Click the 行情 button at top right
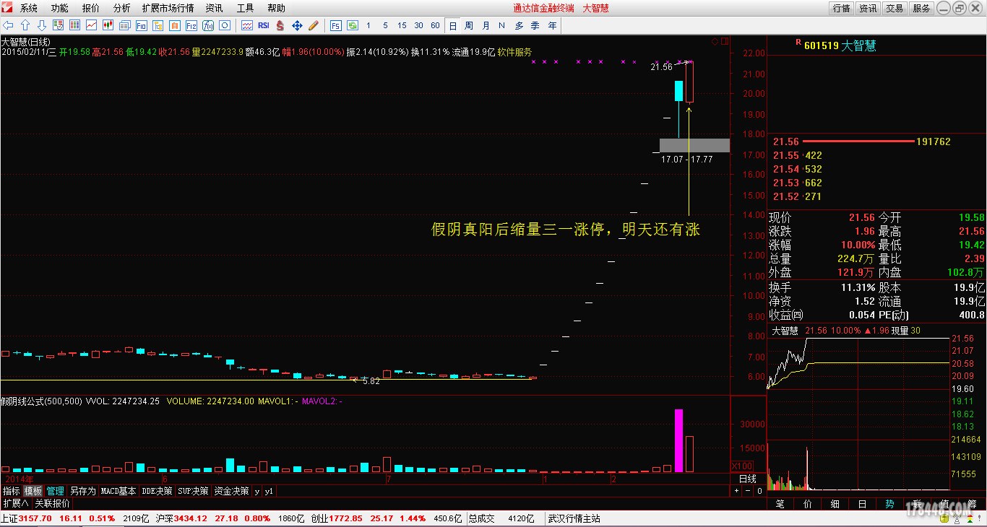This screenshot has height=527, width=987. (841, 8)
